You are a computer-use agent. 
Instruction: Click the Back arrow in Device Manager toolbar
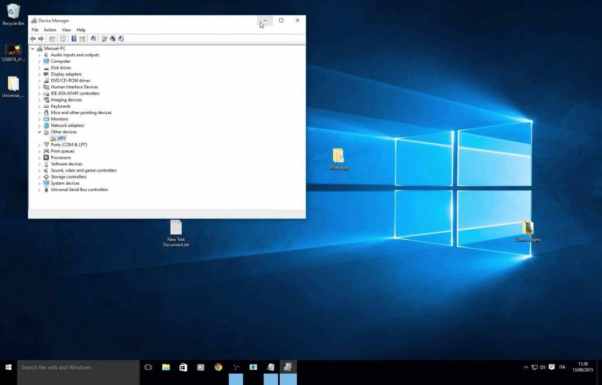coord(33,39)
